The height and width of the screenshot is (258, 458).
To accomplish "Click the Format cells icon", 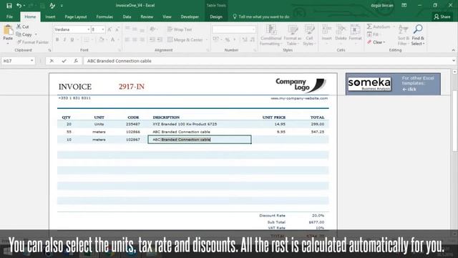I will pyautogui.click(x=355, y=30).
